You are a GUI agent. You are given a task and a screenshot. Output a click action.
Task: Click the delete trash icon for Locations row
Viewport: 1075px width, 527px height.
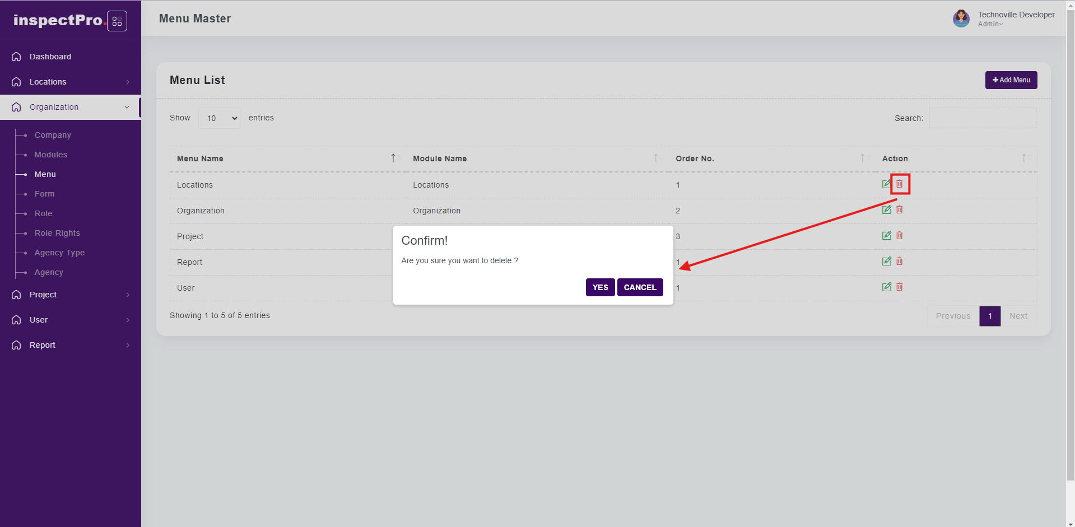tap(899, 184)
